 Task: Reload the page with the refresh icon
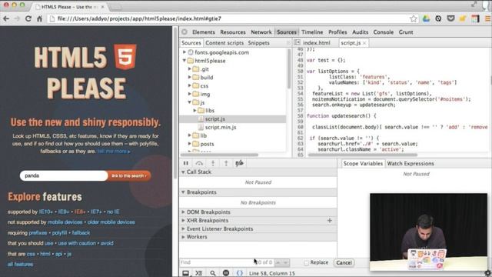pos(28,18)
